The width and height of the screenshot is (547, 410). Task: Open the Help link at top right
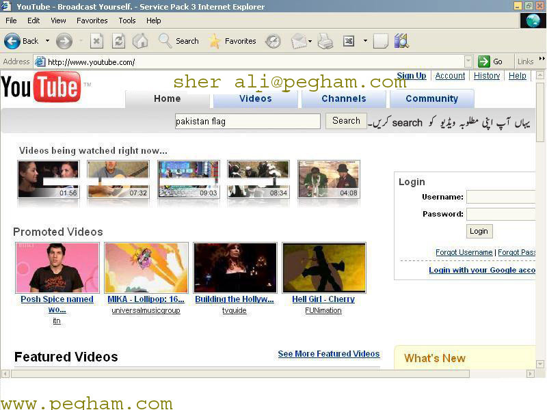[x=518, y=76]
